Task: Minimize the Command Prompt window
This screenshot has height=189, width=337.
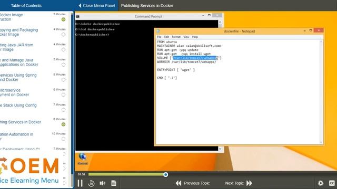Action: tap(203, 16)
